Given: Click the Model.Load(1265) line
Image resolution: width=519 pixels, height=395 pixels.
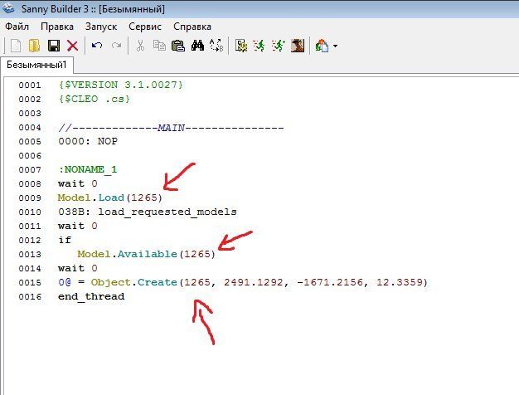Looking at the screenshot, I should click(x=110, y=197).
